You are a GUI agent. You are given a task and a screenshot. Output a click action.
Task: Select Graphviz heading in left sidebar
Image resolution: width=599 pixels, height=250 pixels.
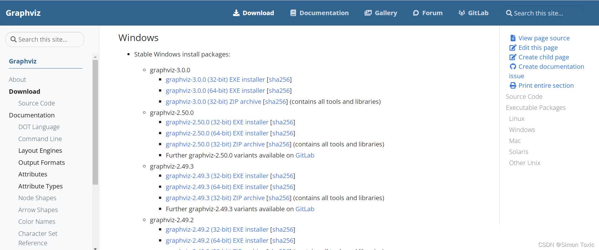click(23, 61)
